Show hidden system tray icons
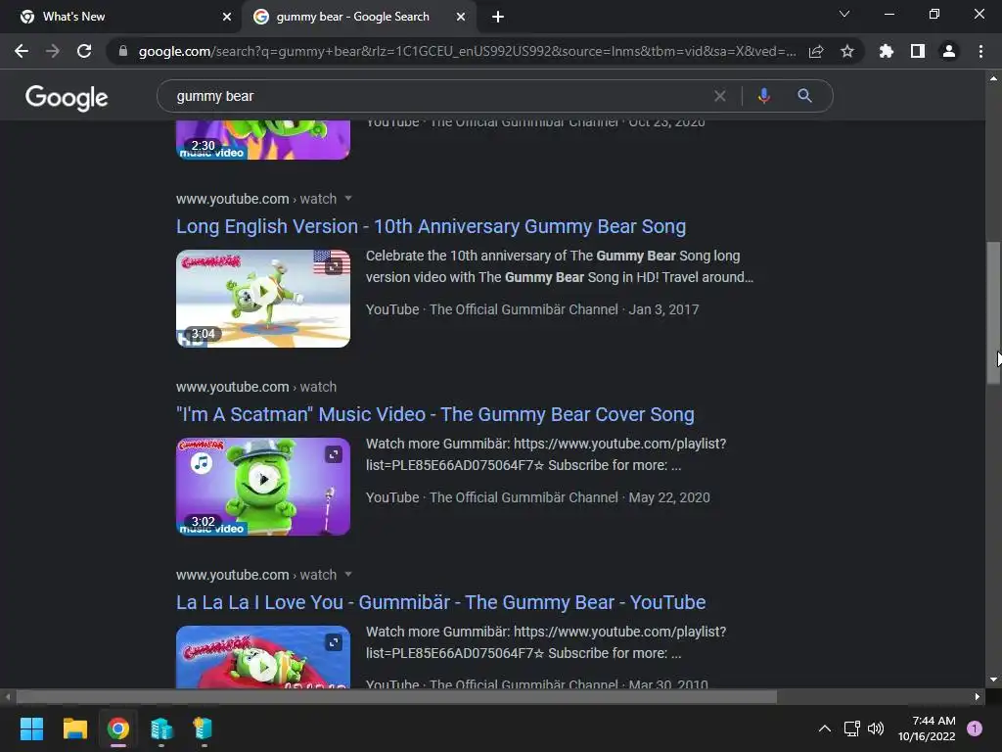This screenshot has height=752, width=1002. 825,728
